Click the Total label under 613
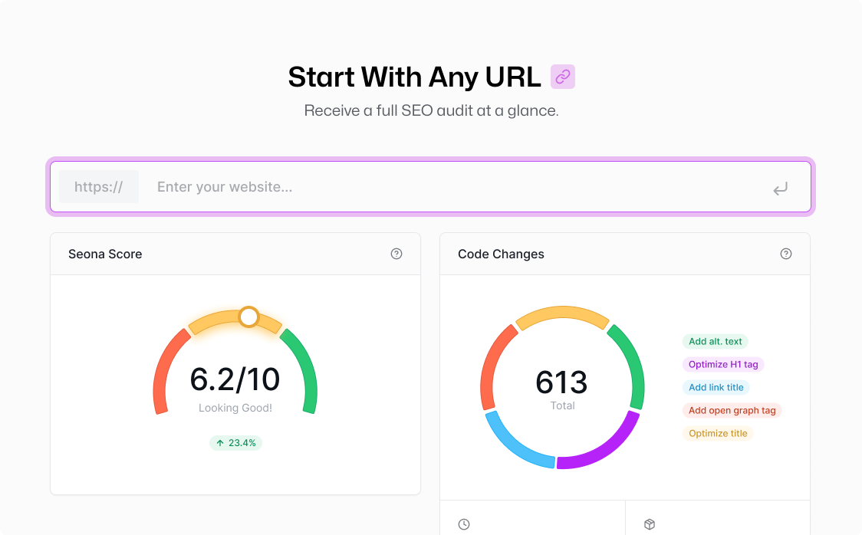The image size is (862, 535). tap(562, 405)
